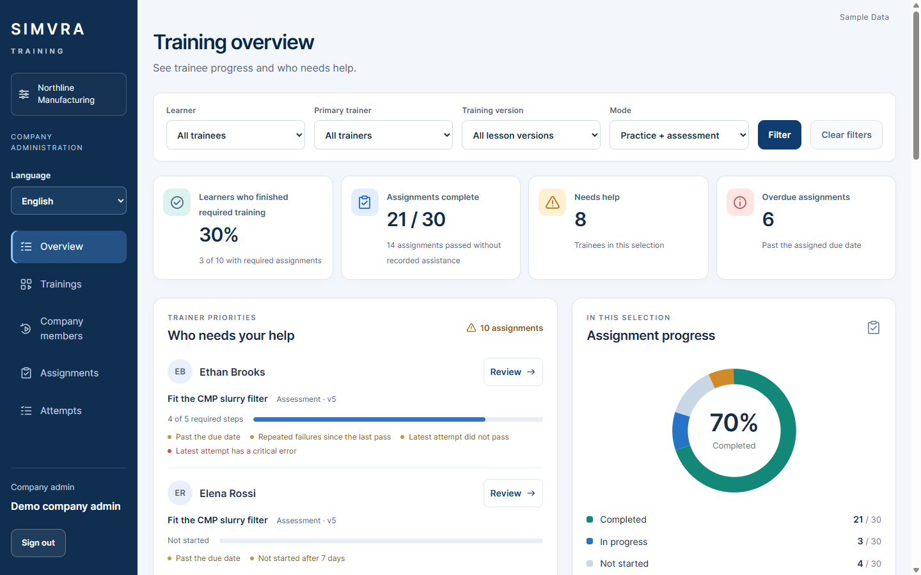921x575 pixels.
Task: Click the clipboard icon in Assignment progress panel
Action: 874,328
